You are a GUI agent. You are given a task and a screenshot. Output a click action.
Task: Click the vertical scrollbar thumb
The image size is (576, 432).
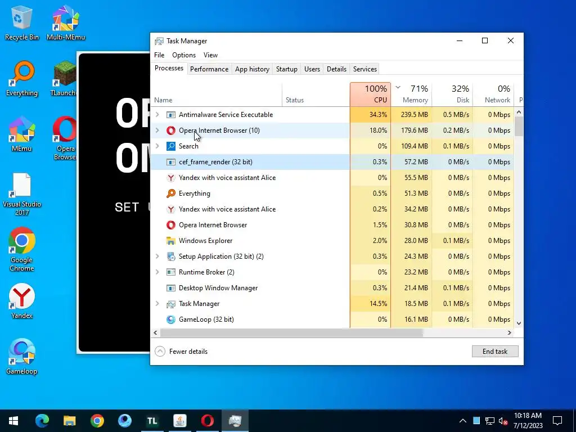coord(519,127)
